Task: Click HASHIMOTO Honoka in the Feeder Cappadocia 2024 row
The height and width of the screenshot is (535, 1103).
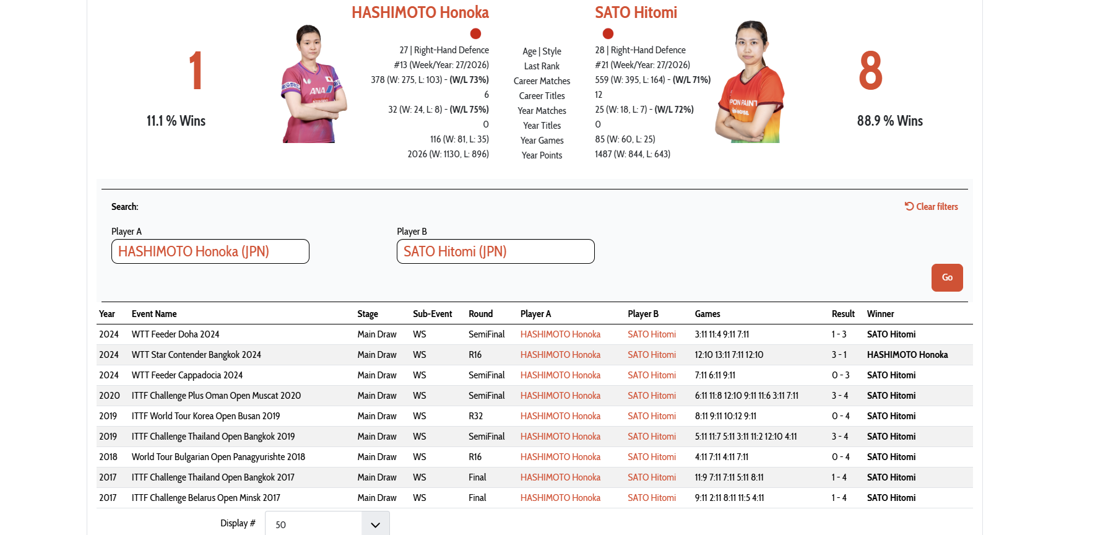Action: [560, 375]
